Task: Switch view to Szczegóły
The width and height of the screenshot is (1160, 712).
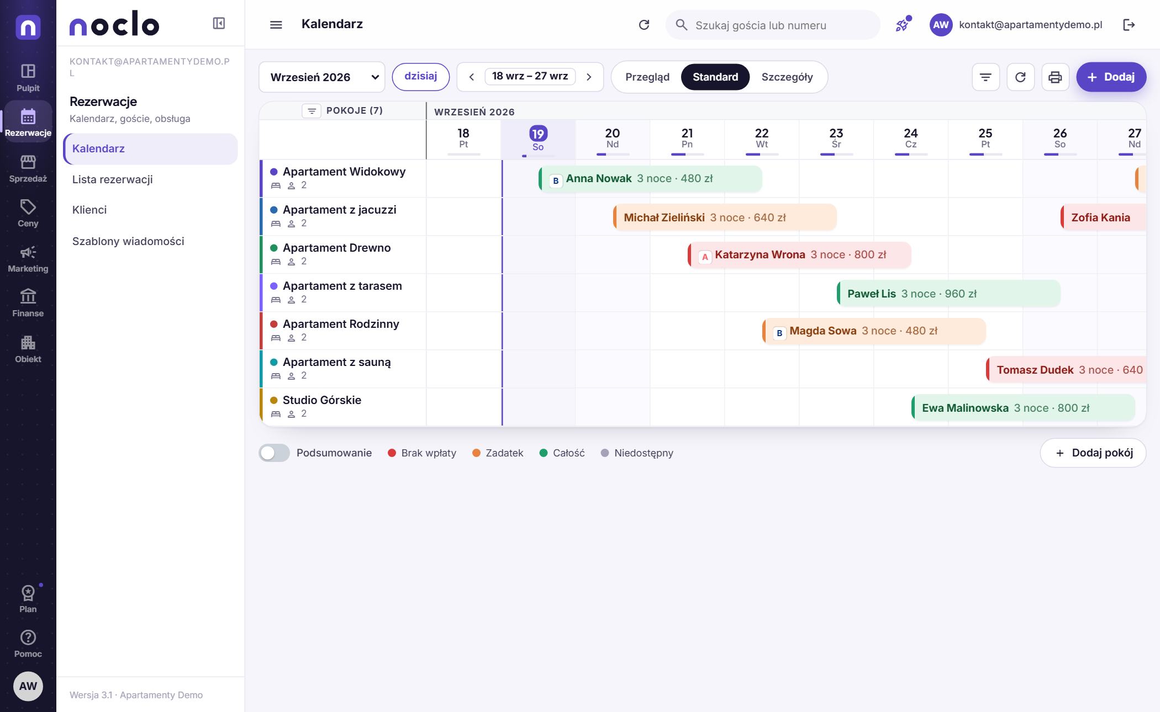Action: coord(787,77)
